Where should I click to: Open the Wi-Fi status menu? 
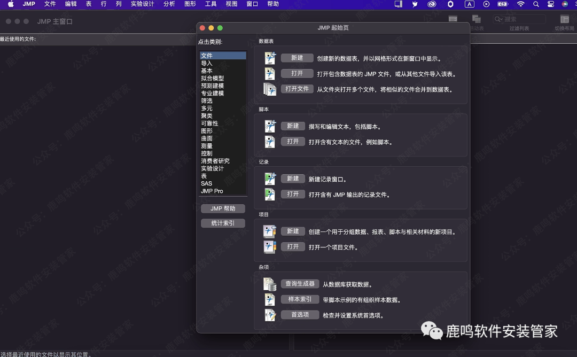[x=520, y=4]
